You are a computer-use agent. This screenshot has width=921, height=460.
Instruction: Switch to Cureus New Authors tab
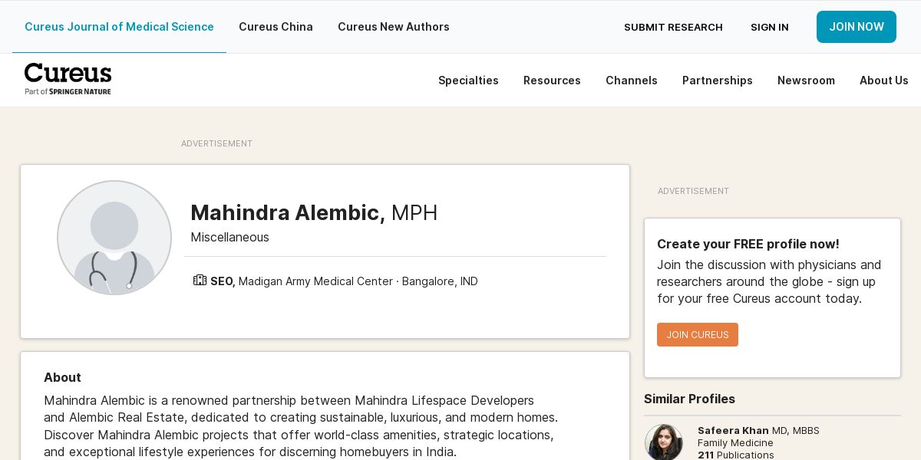coord(394,27)
